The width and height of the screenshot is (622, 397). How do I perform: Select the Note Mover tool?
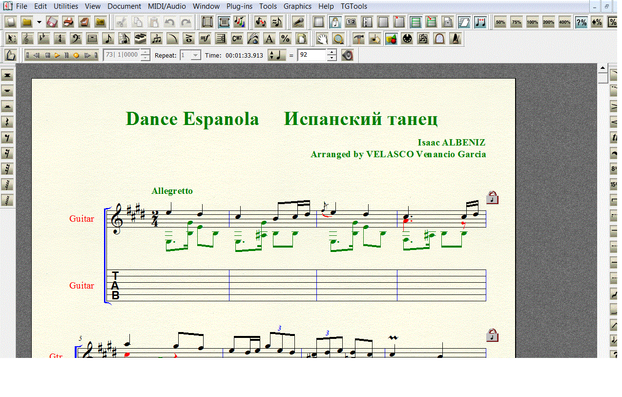[x=375, y=39]
